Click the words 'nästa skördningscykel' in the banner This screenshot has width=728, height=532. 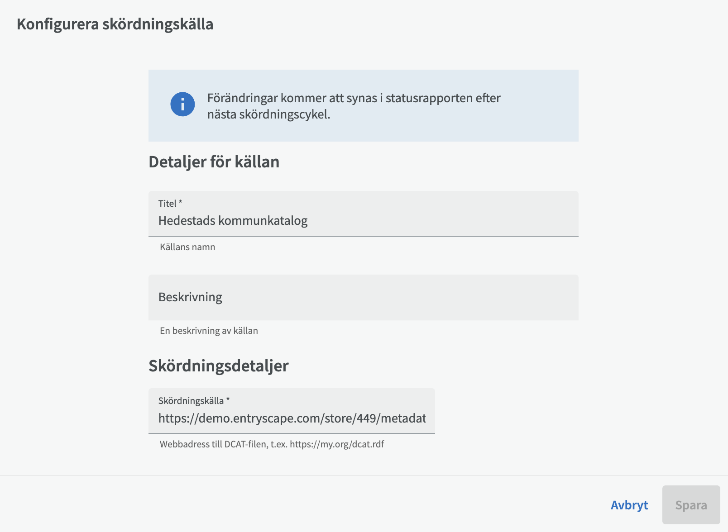[268, 114]
